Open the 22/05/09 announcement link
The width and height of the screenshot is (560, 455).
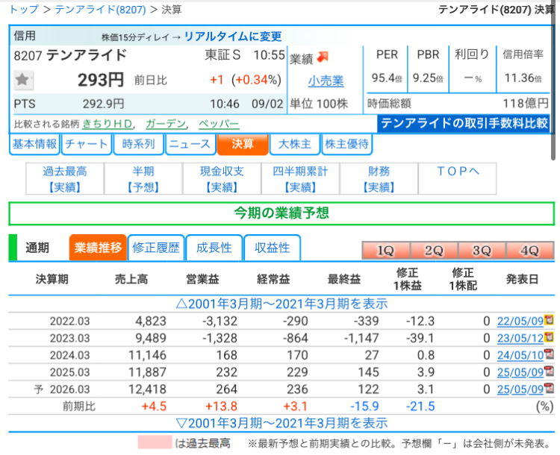pos(520,321)
